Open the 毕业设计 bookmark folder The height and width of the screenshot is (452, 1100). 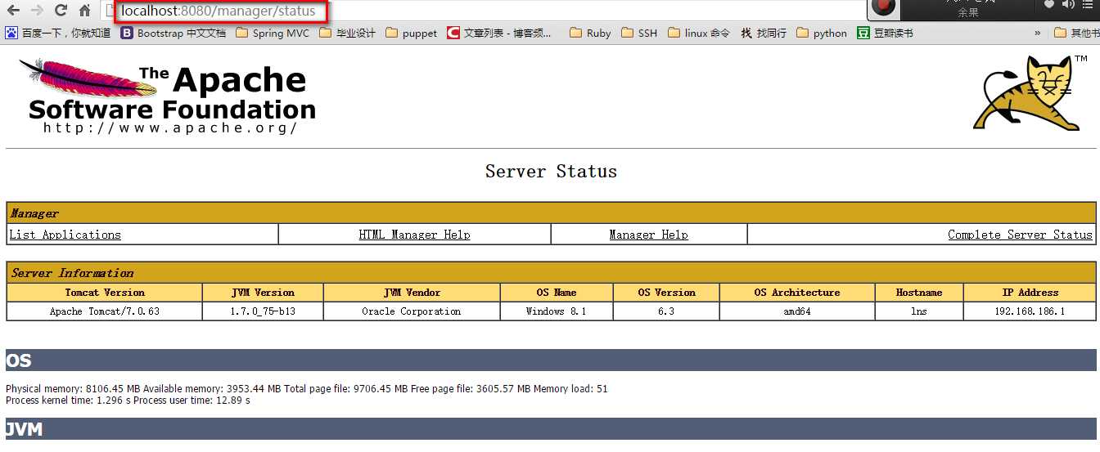348,34
